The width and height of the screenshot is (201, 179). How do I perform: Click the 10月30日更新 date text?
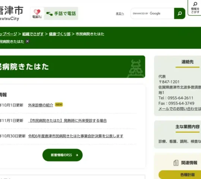coord(13,136)
